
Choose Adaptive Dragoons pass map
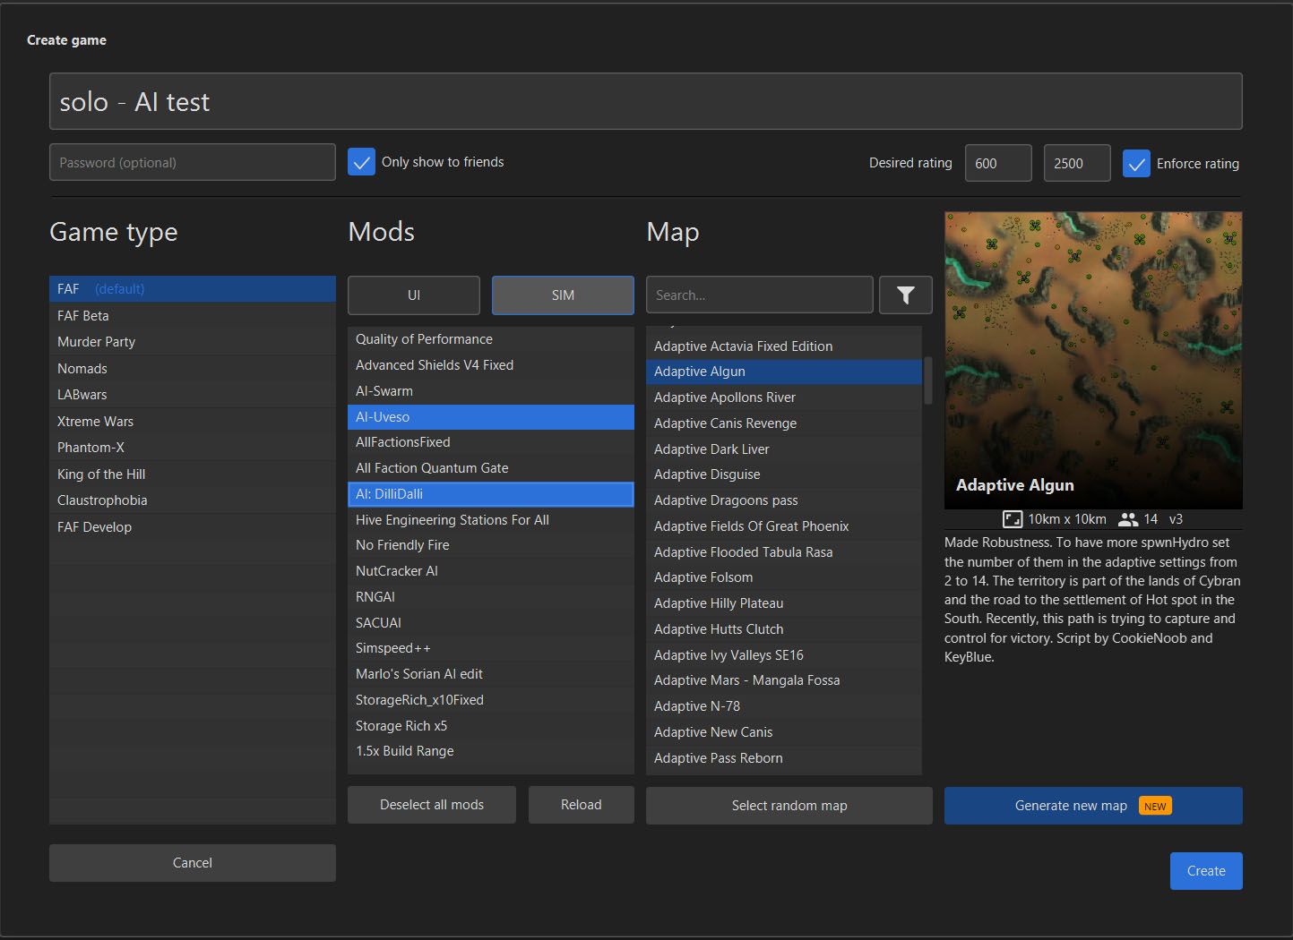pos(784,500)
